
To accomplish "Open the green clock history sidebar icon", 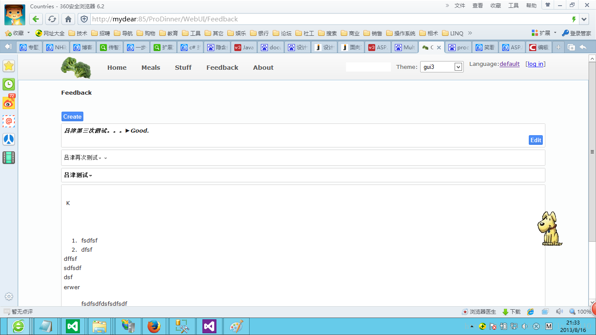I will coord(9,84).
